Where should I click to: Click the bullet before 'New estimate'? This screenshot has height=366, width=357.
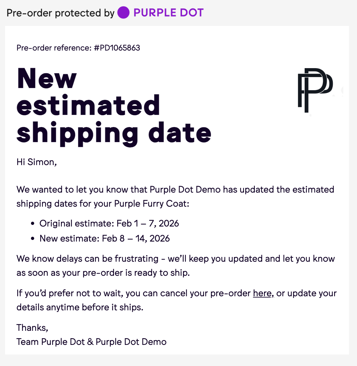pyautogui.click(x=33, y=239)
